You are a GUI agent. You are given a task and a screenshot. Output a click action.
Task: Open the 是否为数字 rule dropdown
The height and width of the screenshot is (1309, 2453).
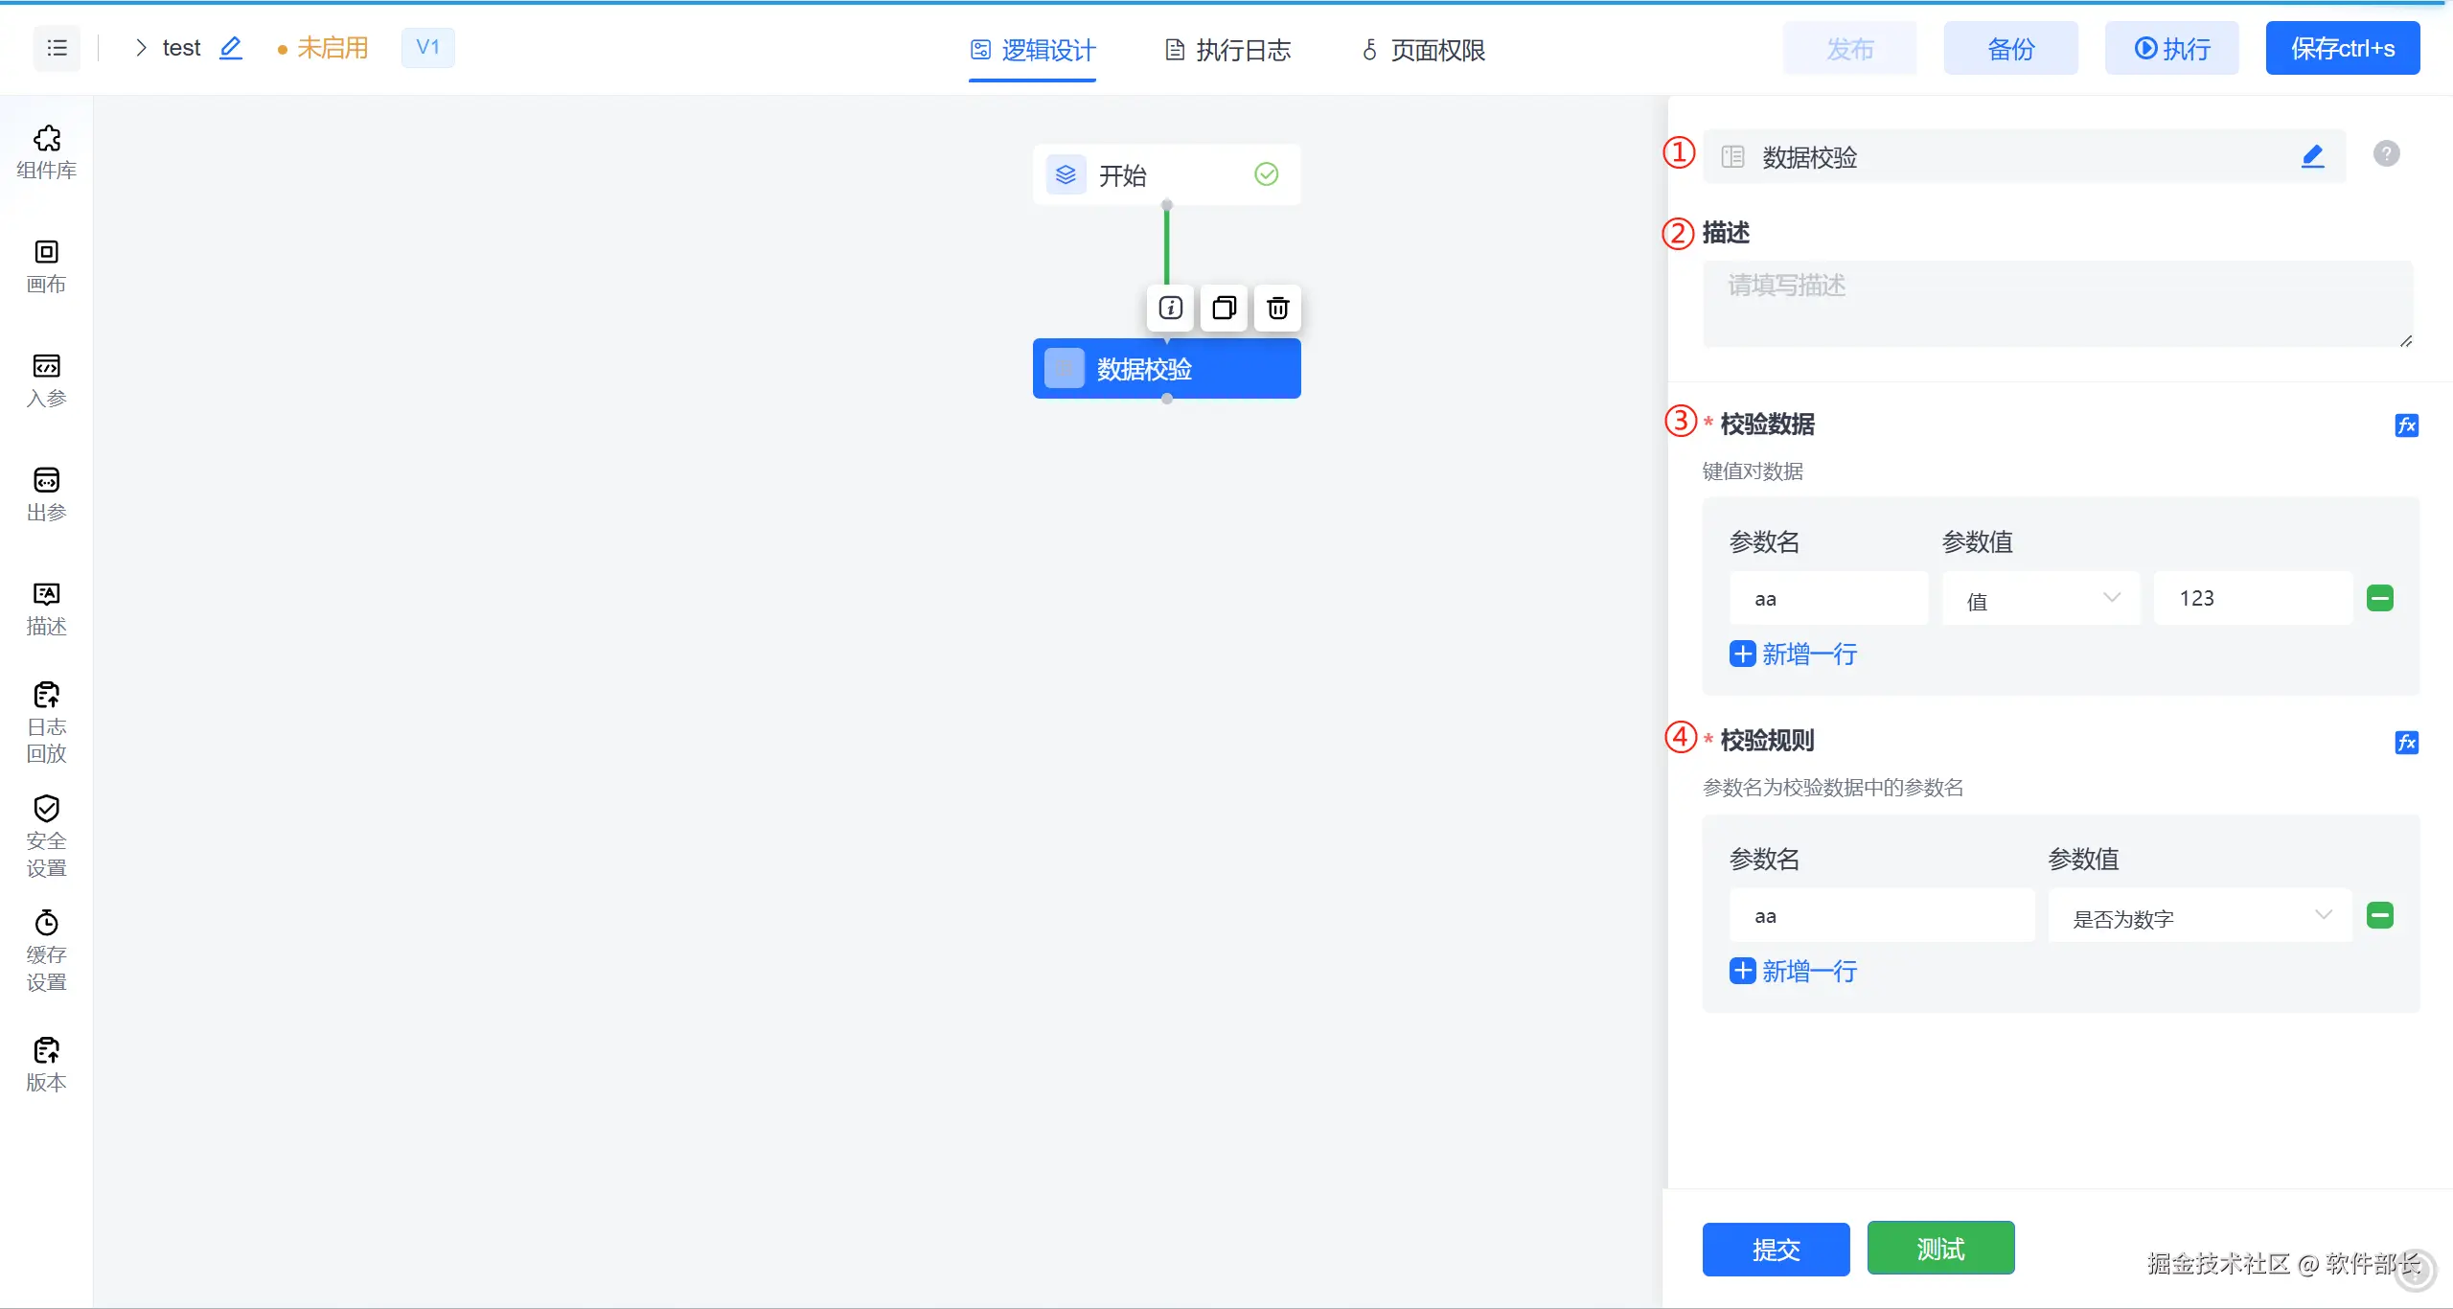click(2199, 916)
